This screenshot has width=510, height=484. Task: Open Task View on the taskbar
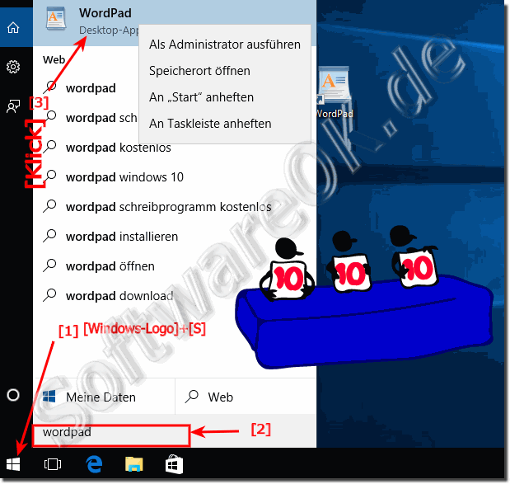coord(53,464)
